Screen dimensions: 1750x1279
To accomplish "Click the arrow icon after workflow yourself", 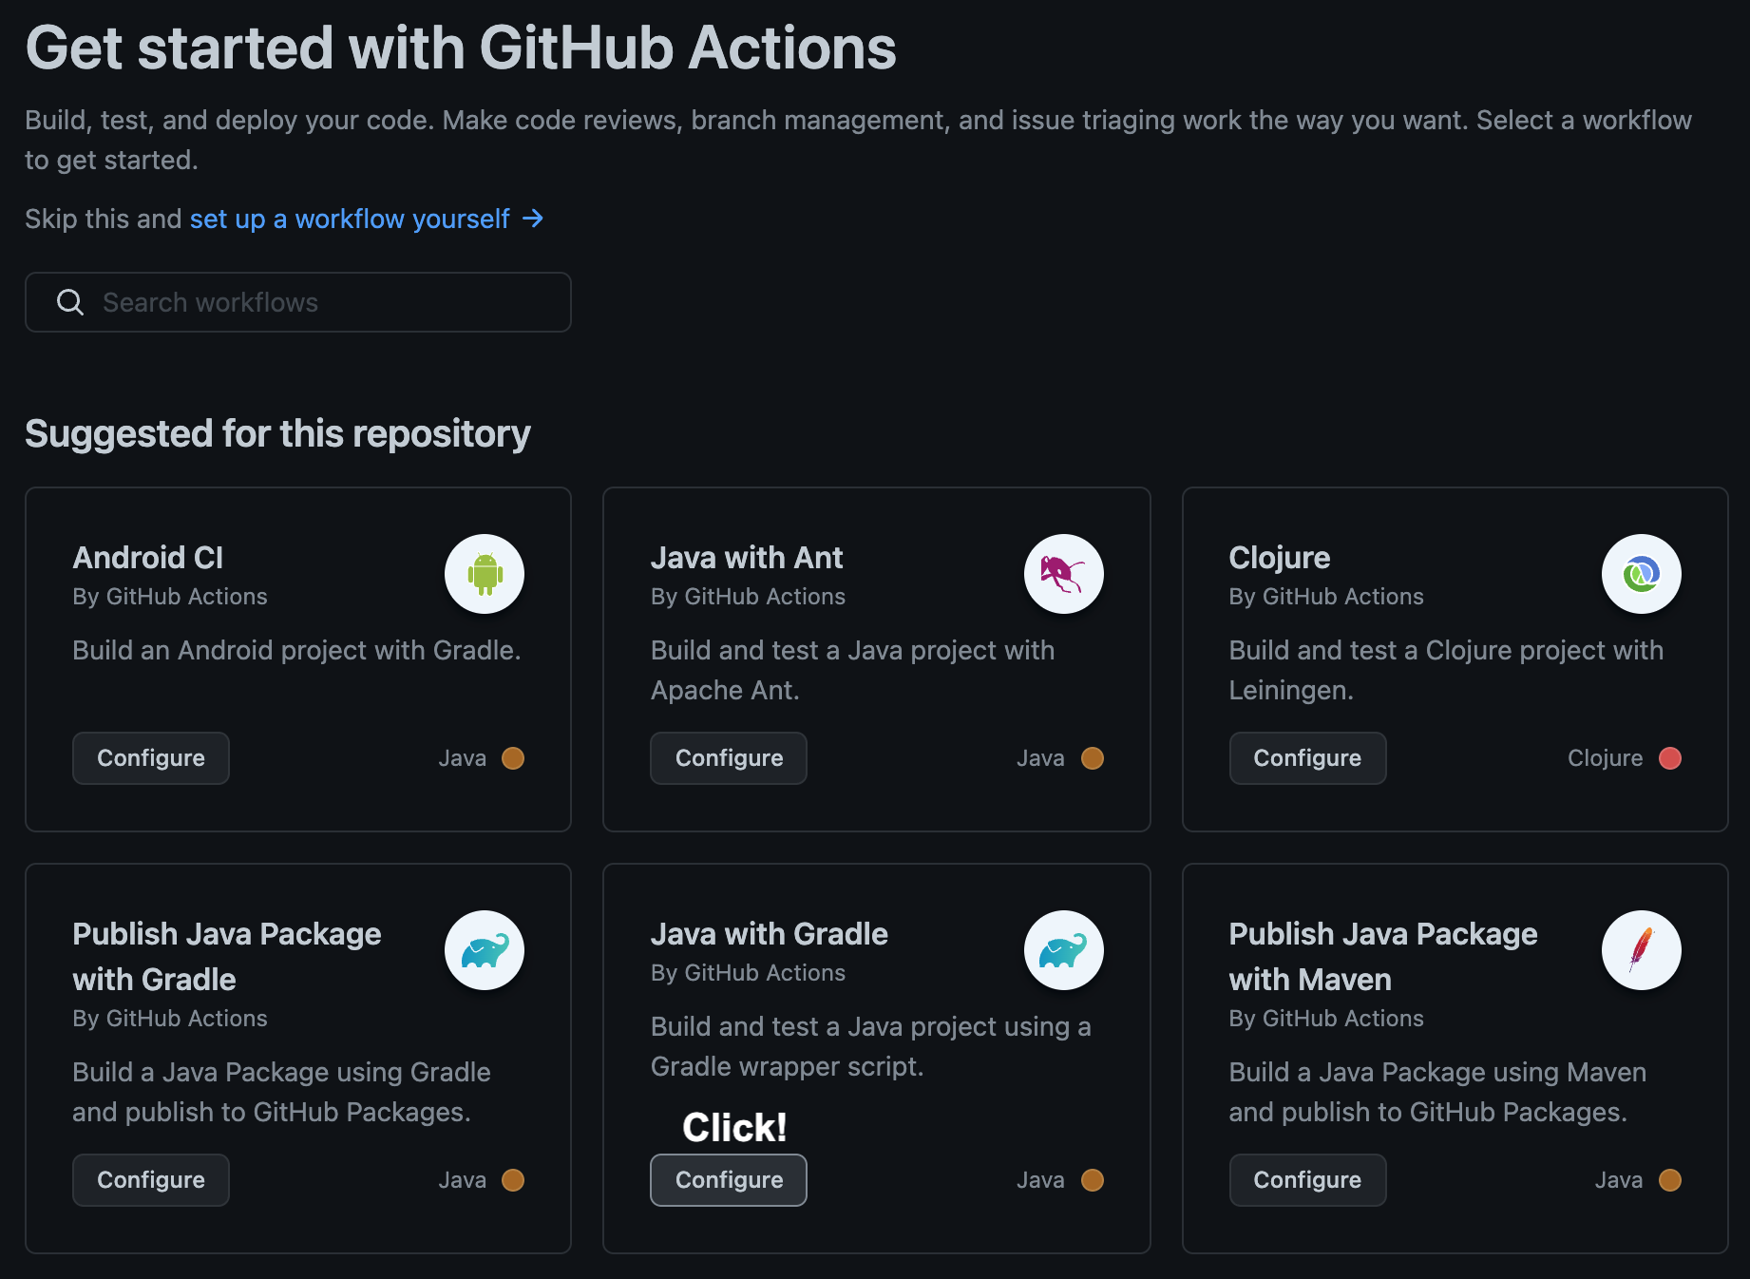I will (533, 219).
